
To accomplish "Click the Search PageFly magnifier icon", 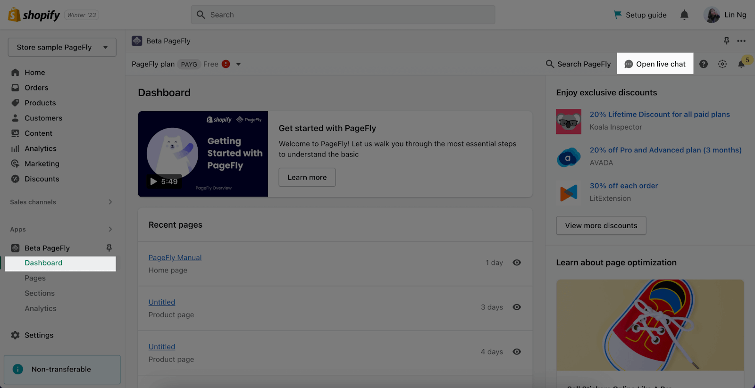I will [550, 64].
